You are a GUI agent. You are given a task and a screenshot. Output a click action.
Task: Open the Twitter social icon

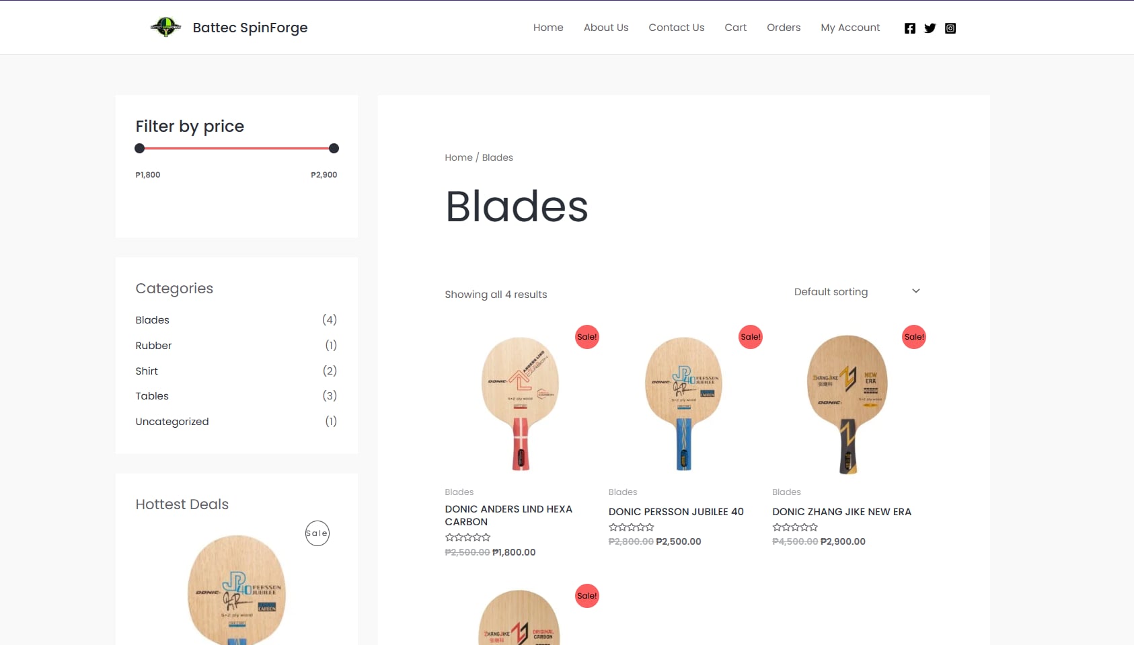click(930, 28)
